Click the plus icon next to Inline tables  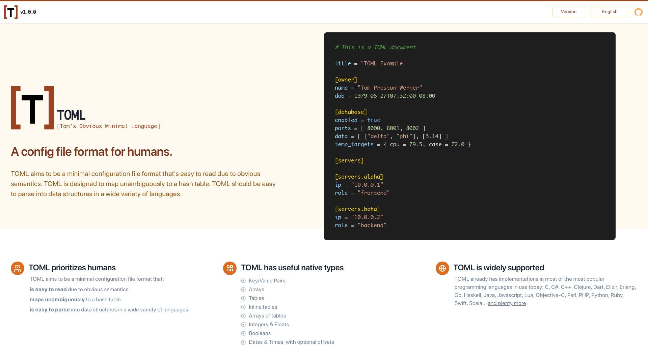(x=243, y=307)
